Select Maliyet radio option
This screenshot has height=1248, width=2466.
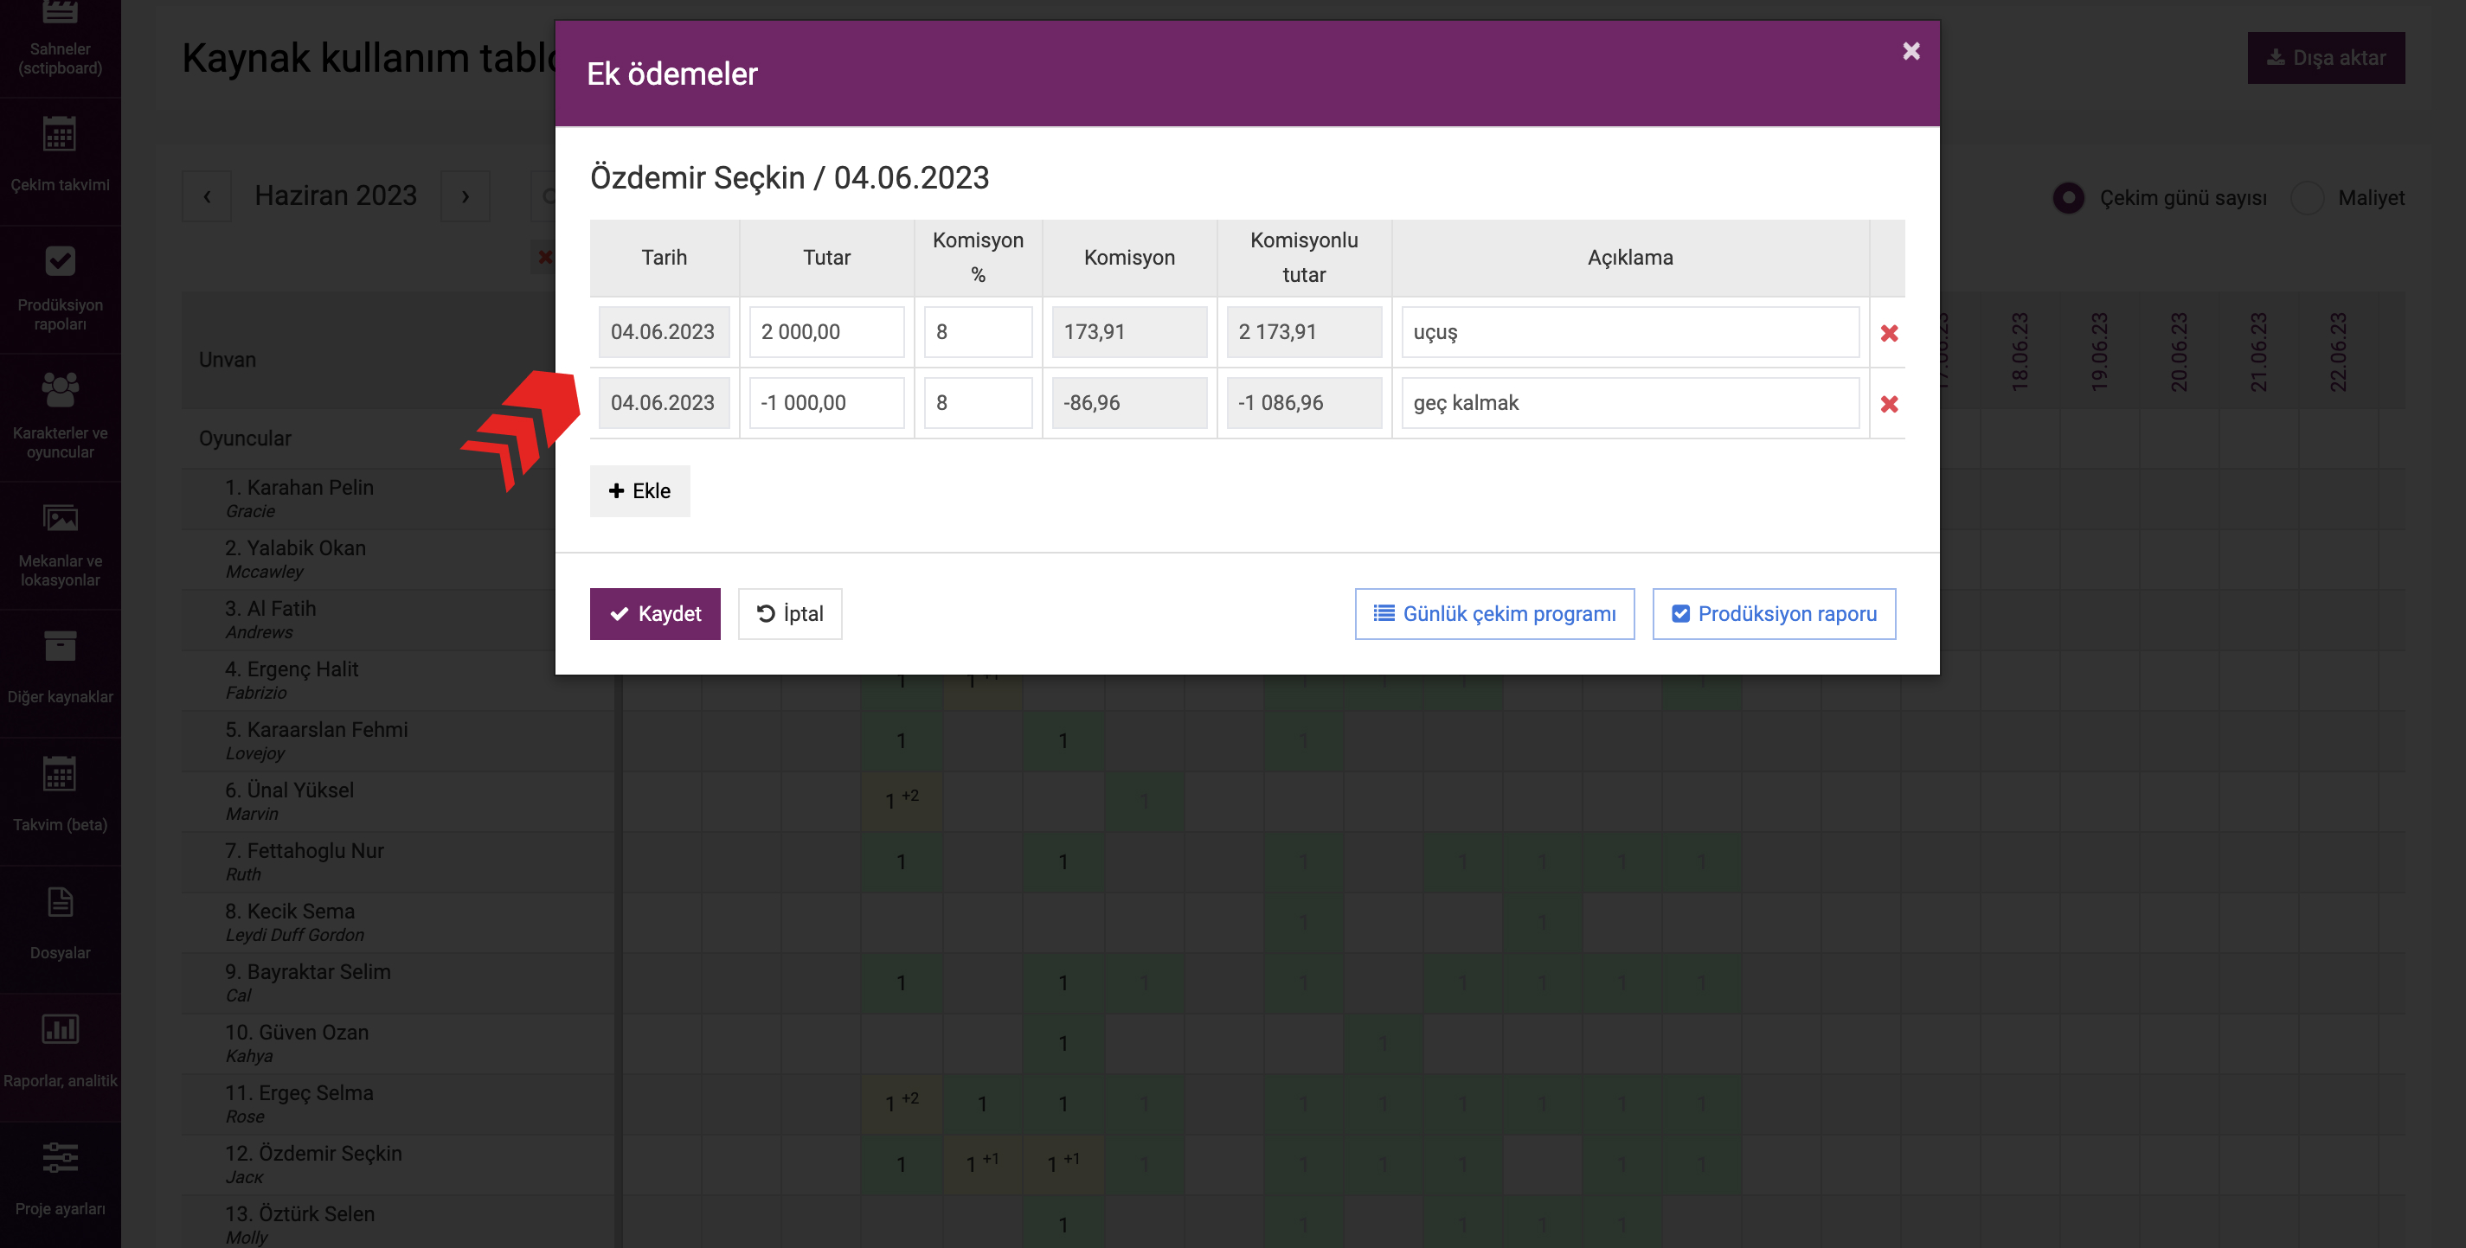(x=2307, y=198)
